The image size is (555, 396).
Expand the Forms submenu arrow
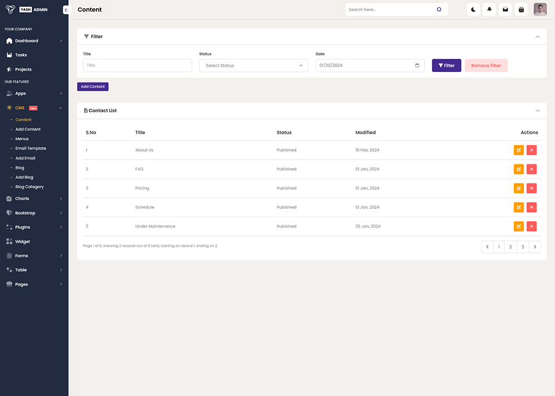point(61,256)
